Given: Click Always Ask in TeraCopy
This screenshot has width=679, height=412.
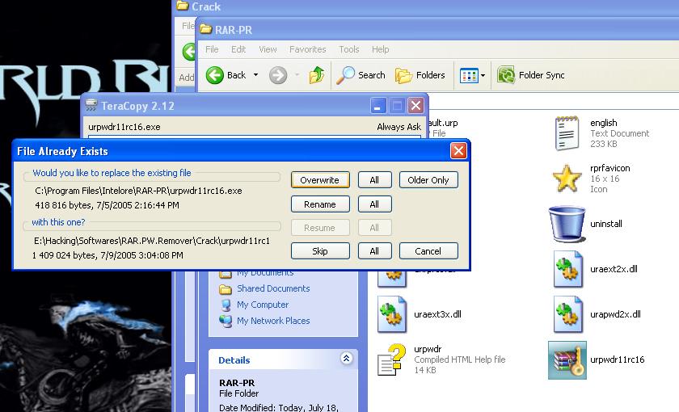Looking at the screenshot, I should point(399,127).
